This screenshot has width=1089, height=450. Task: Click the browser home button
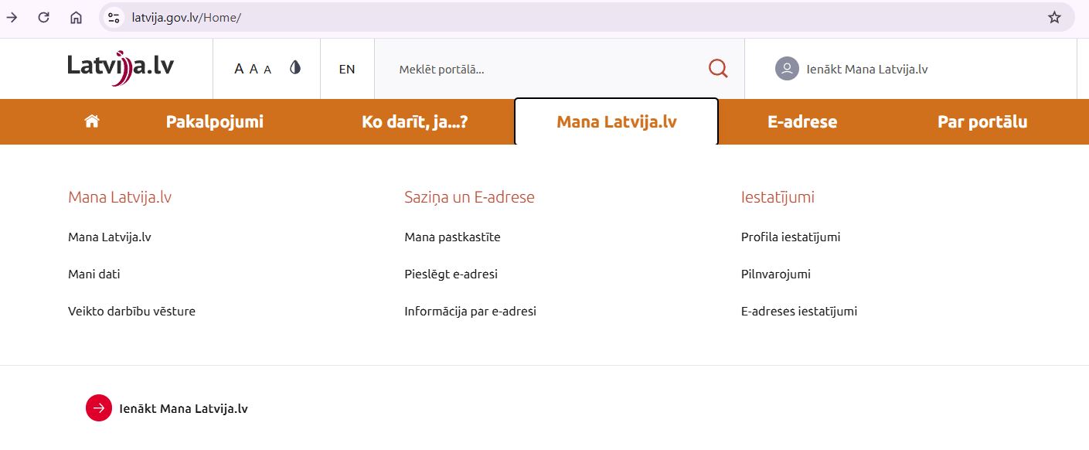pos(76,17)
